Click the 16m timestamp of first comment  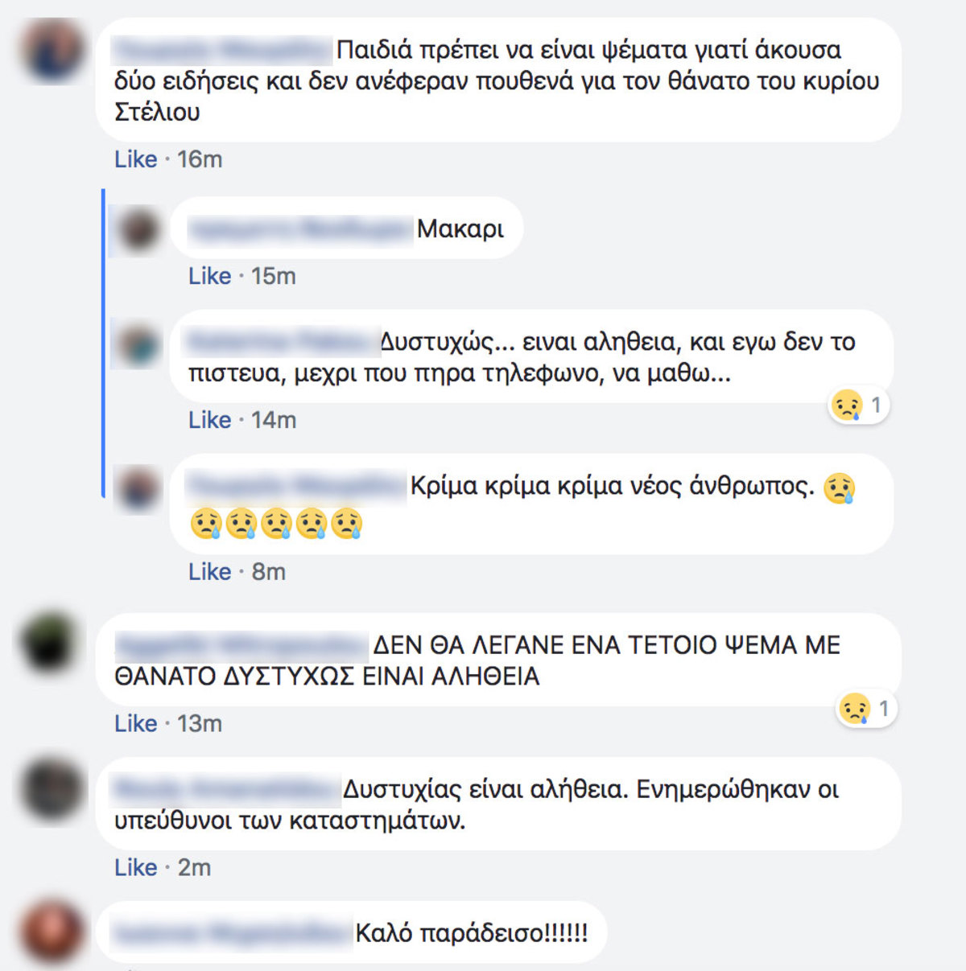pyautogui.click(x=200, y=159)
